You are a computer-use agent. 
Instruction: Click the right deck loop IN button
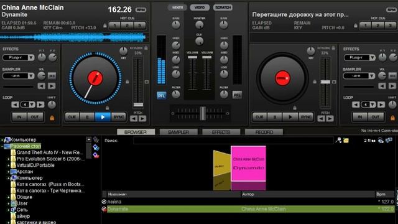pos(360,117)
